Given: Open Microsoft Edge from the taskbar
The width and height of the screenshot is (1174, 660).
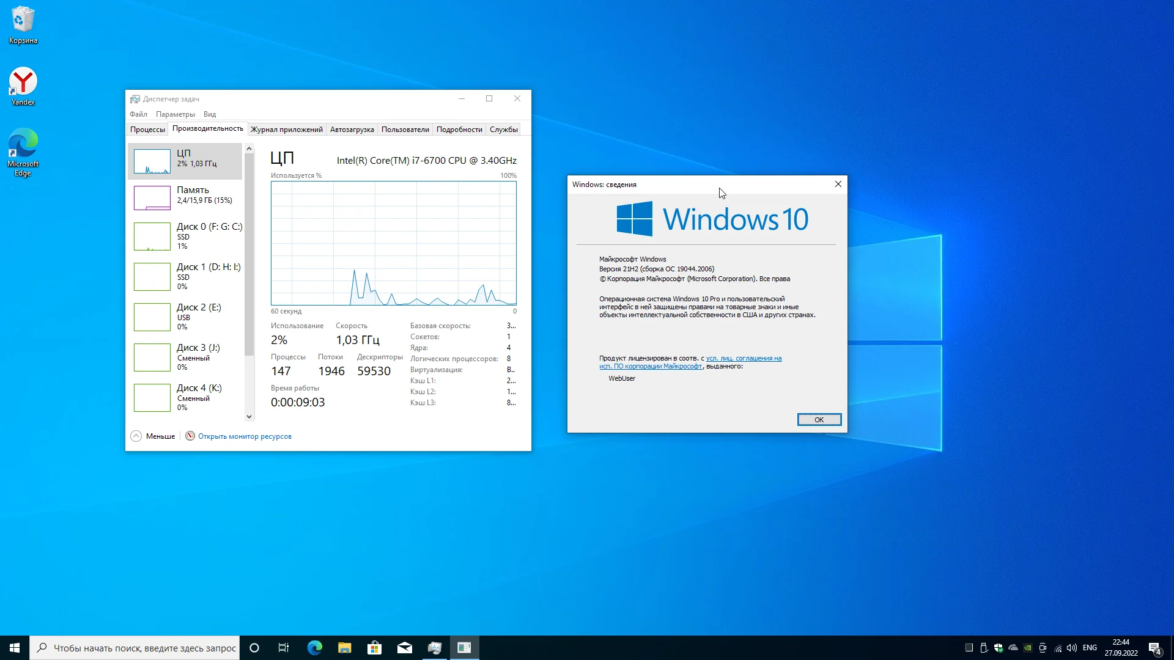Looking at the screenshot, I should 314,648.
